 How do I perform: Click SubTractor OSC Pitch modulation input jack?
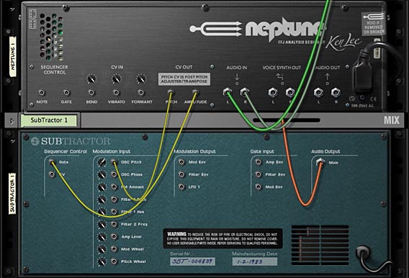(114, 162)
